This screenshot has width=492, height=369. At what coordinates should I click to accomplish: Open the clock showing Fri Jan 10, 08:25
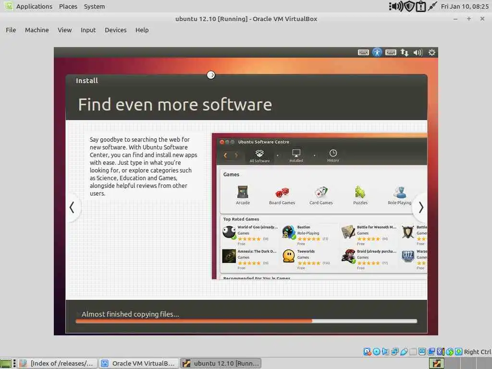465,6
